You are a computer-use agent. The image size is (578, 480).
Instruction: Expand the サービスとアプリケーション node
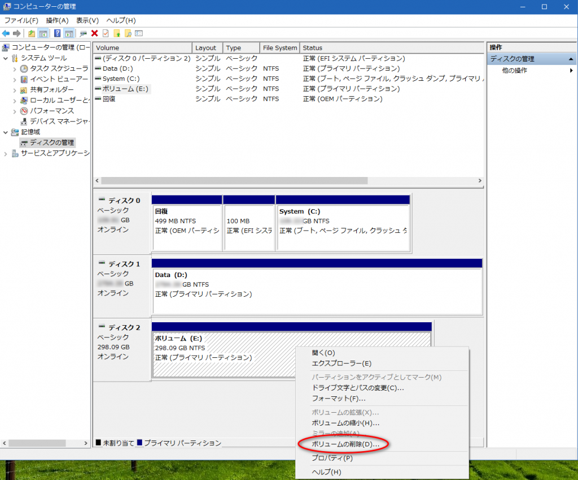6,154
